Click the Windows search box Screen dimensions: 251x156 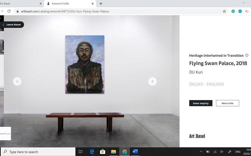point(38,152)
